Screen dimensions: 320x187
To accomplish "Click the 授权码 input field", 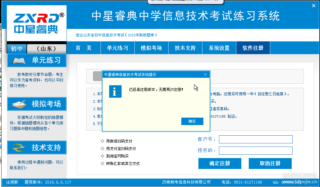I will click(x=256, y=151).
